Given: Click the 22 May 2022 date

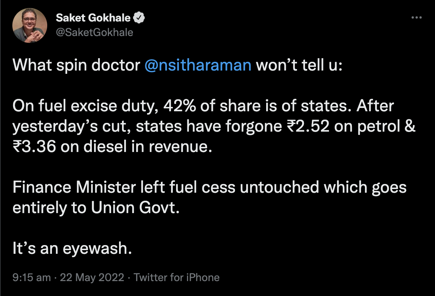Looking at the screenshot, I should pos(92,277).
